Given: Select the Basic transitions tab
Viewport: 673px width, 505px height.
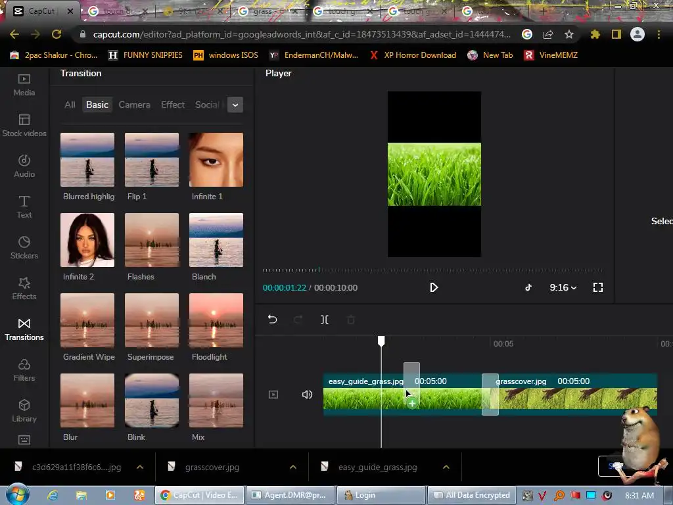Looking at the screenshot, I should point(97,105).
